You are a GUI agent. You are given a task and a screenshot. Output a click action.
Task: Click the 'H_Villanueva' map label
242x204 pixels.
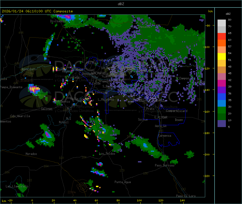click(140, 27)
